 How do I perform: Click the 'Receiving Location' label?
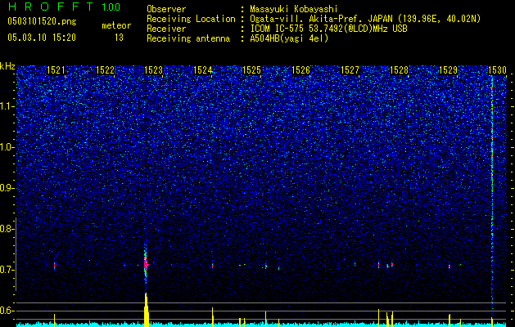coord(191,19)
